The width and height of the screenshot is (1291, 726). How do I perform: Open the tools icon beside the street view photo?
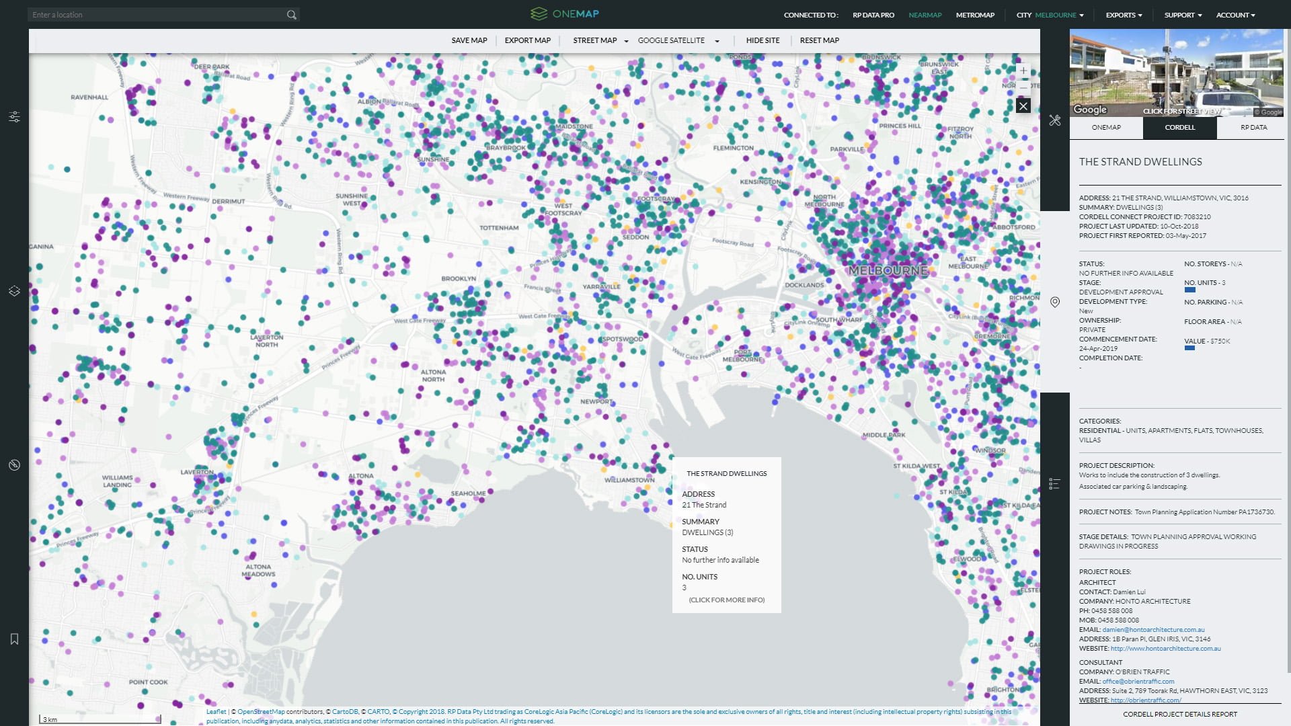tap(1054, 121)
